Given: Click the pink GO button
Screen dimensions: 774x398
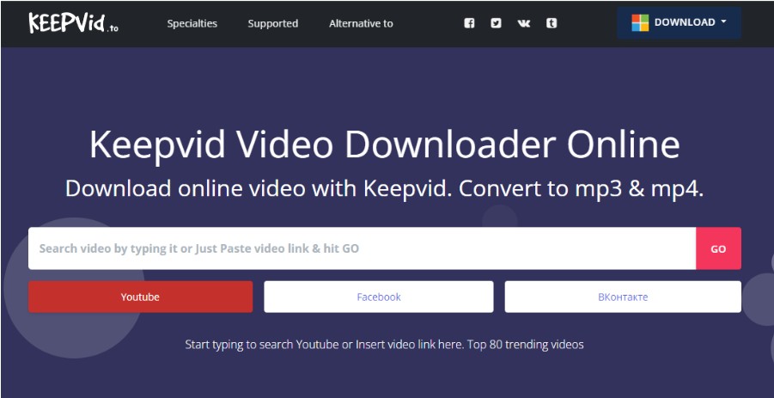Looking at the screenshot, I should click(x=718, y=248).
